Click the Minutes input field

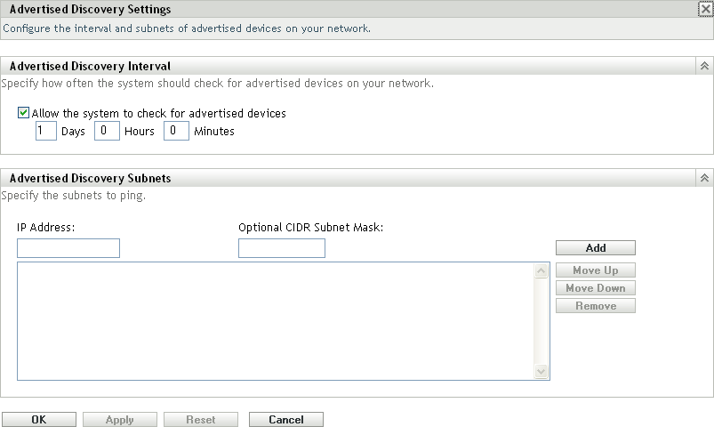177,132
